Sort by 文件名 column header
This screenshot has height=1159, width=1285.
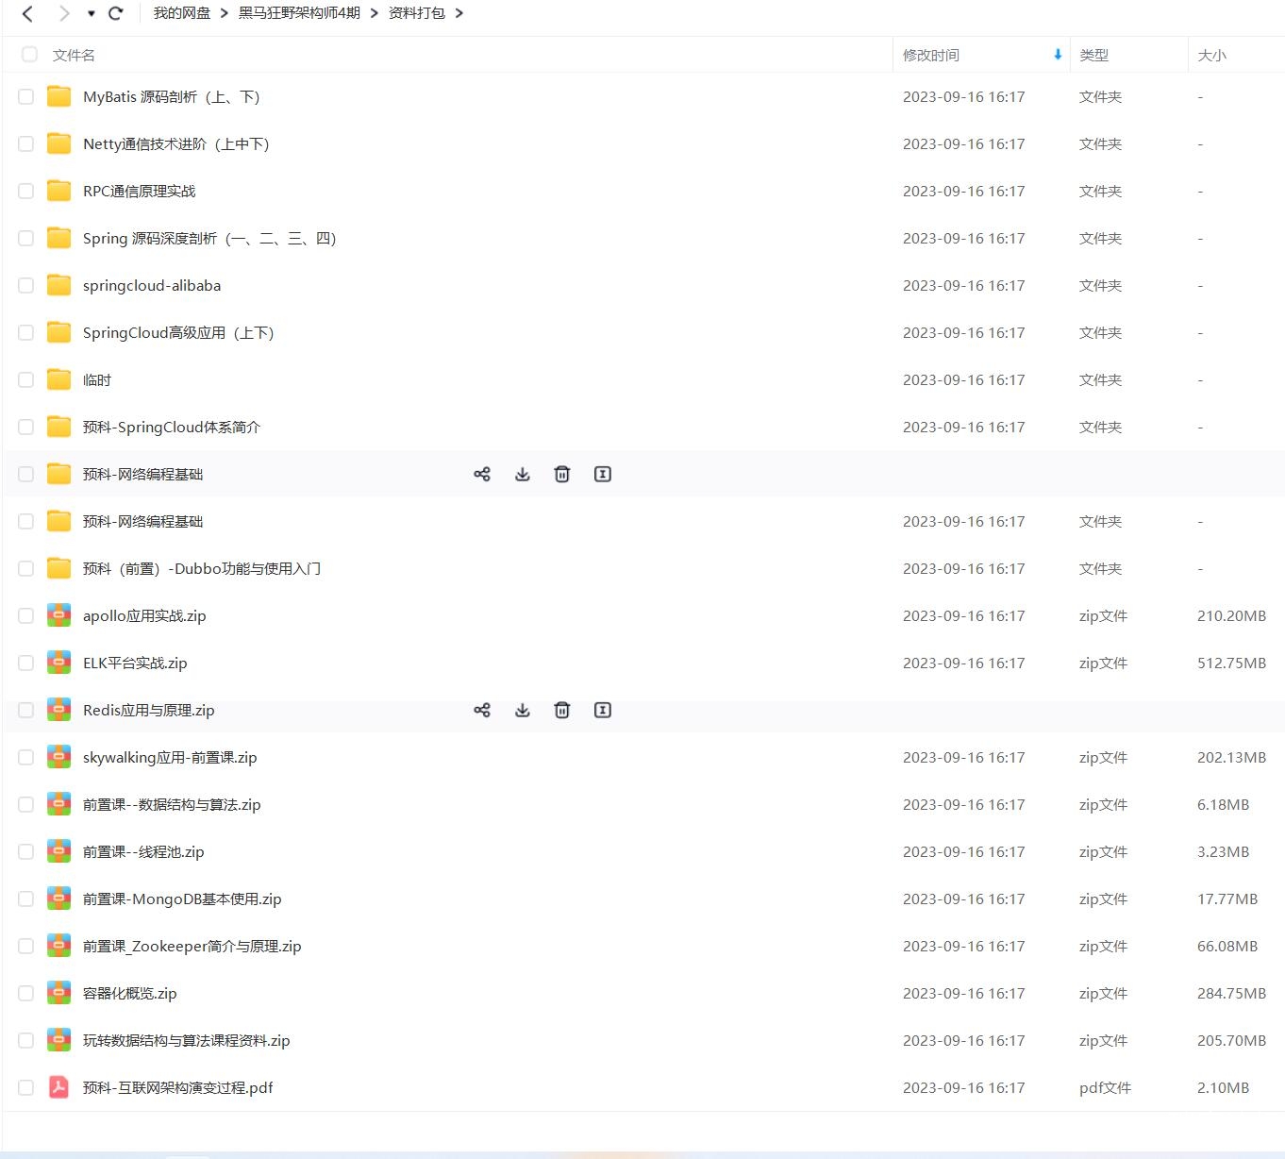click(74, 56)
